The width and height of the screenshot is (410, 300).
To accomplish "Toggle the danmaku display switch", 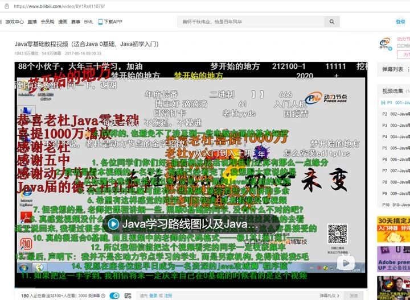I will [x=114, y=296].
